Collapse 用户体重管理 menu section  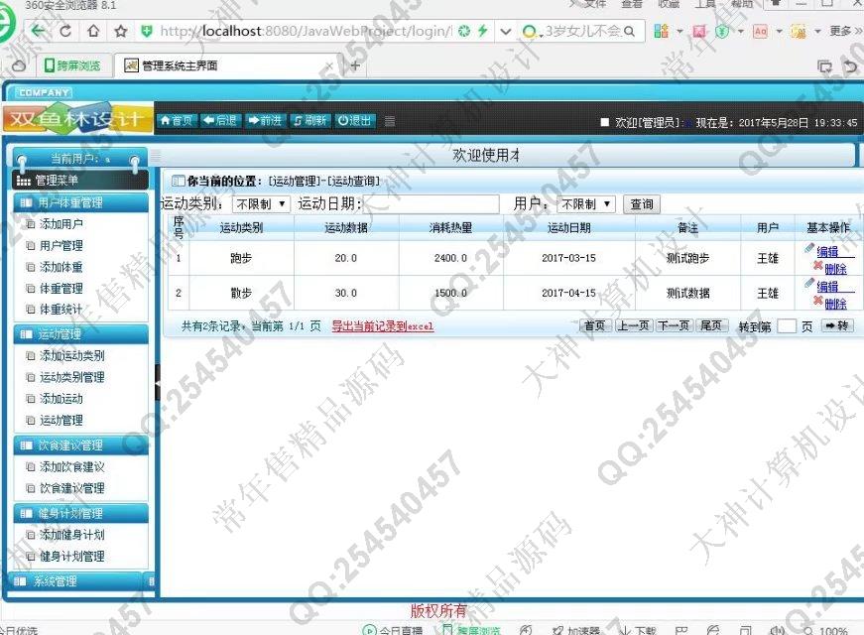80,202
